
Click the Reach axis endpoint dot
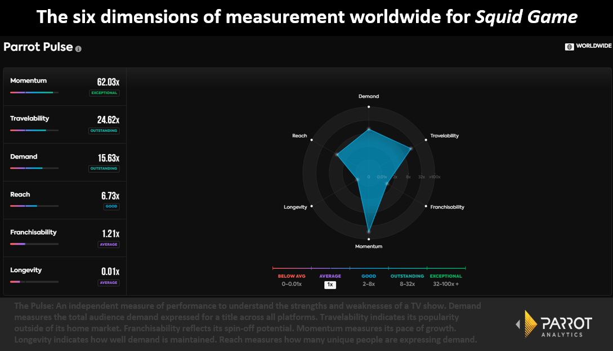(312, 140)
